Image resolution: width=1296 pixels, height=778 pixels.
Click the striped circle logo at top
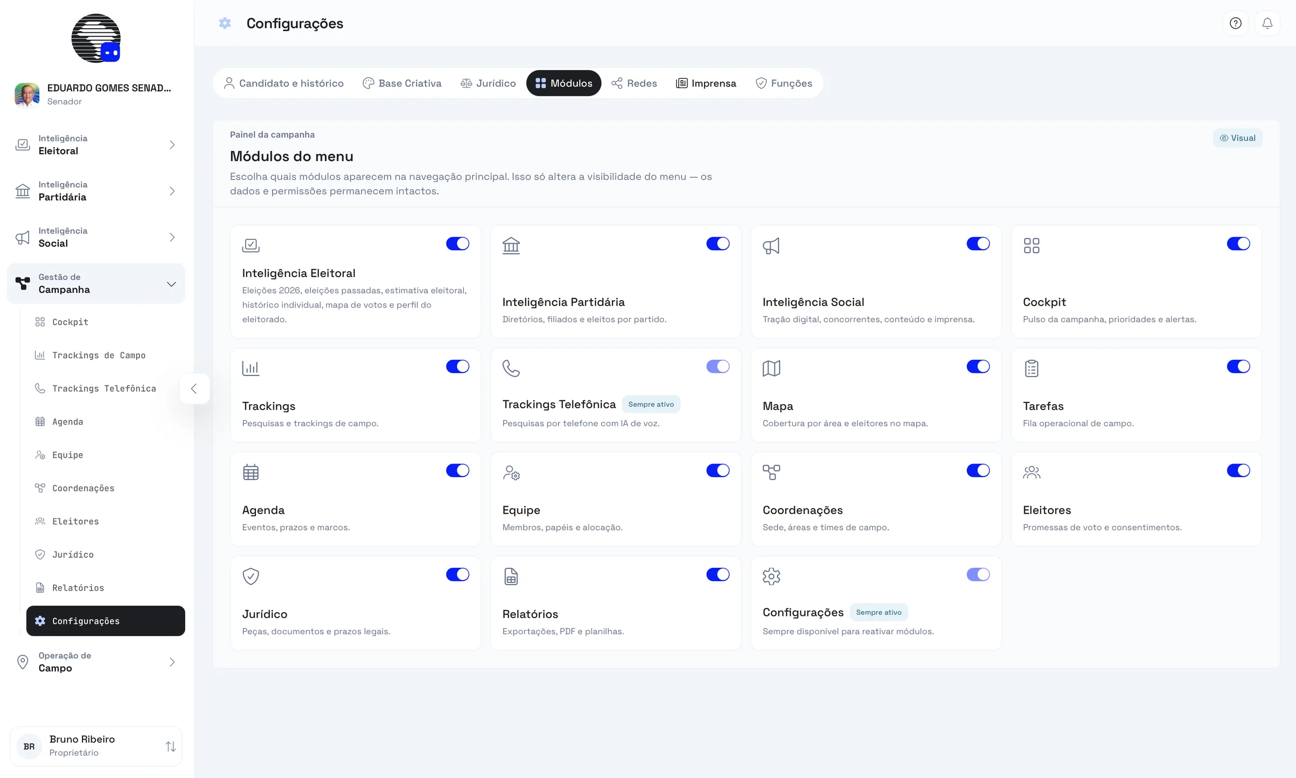pos(96,38)
